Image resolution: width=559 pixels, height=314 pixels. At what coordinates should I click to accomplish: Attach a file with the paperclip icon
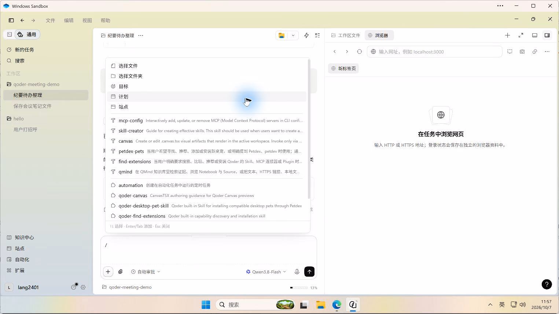[120, 272]
